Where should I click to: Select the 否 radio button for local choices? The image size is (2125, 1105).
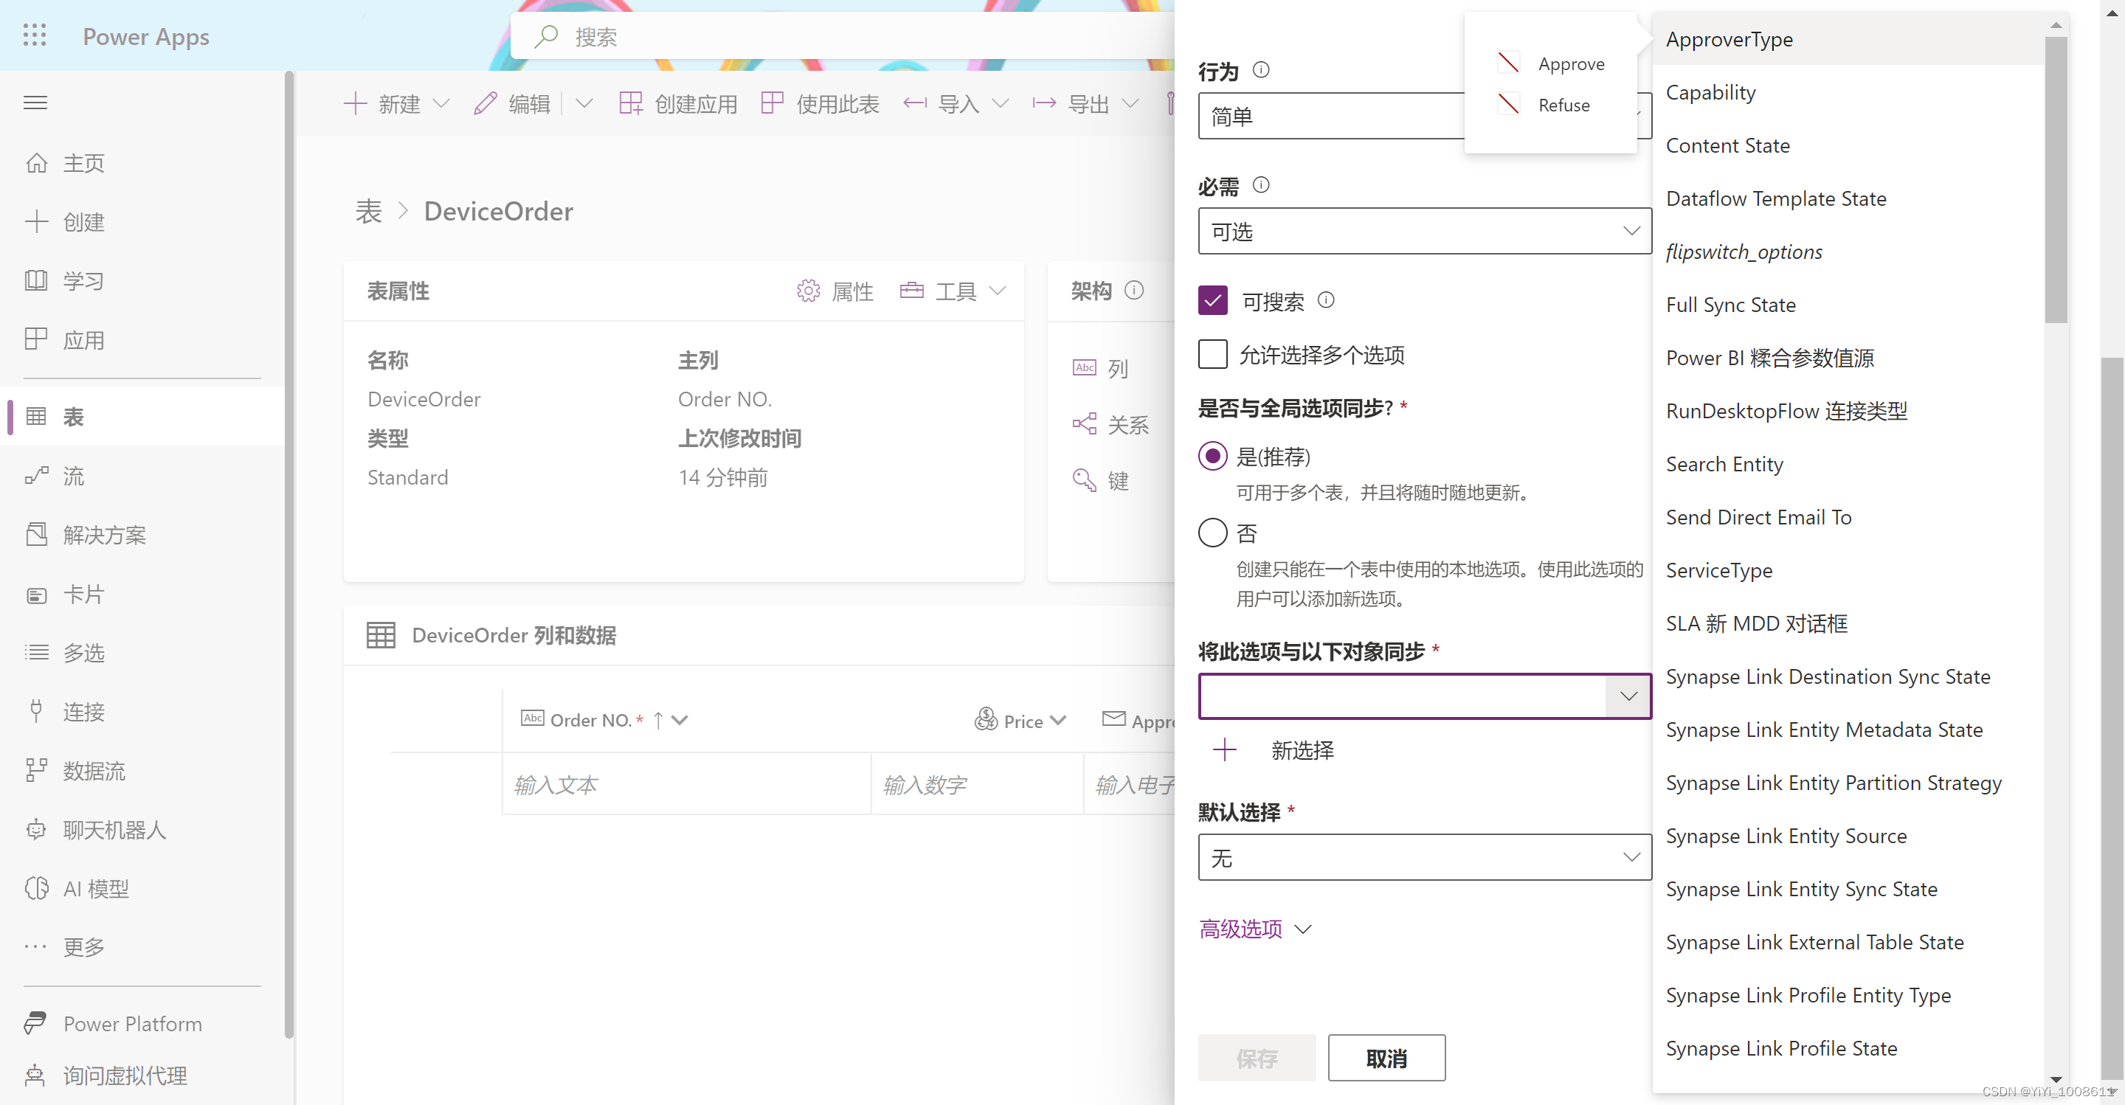point(1212,532)
